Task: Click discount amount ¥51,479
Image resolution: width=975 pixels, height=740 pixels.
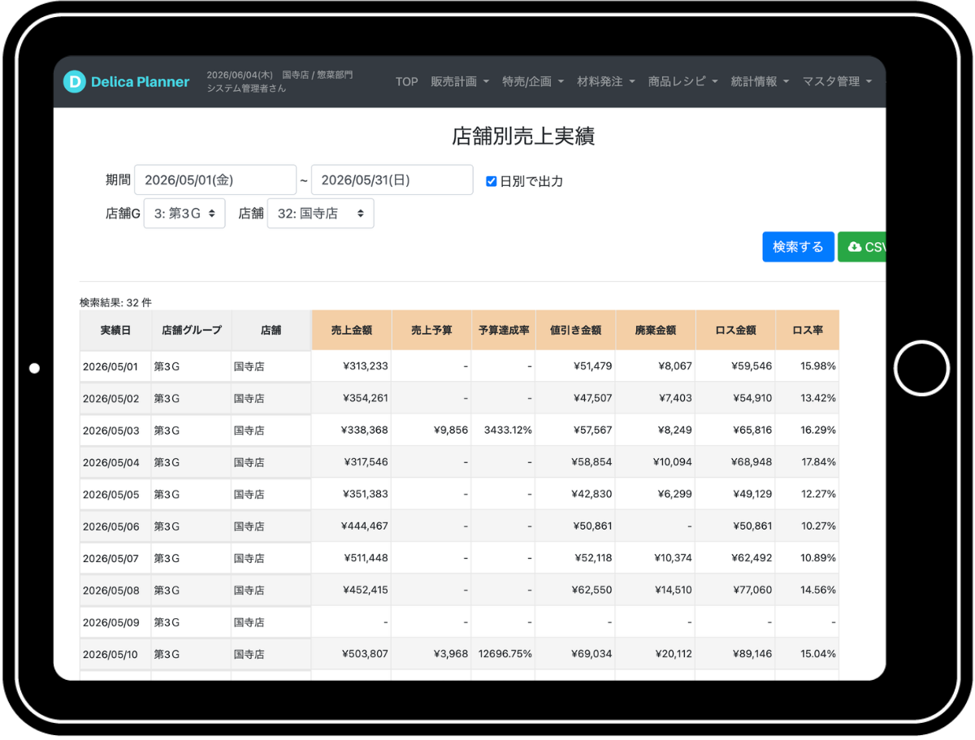Action: click(x=592, y=366)
